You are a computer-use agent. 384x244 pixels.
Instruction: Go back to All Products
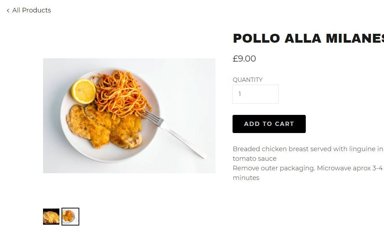click(29, 10)
